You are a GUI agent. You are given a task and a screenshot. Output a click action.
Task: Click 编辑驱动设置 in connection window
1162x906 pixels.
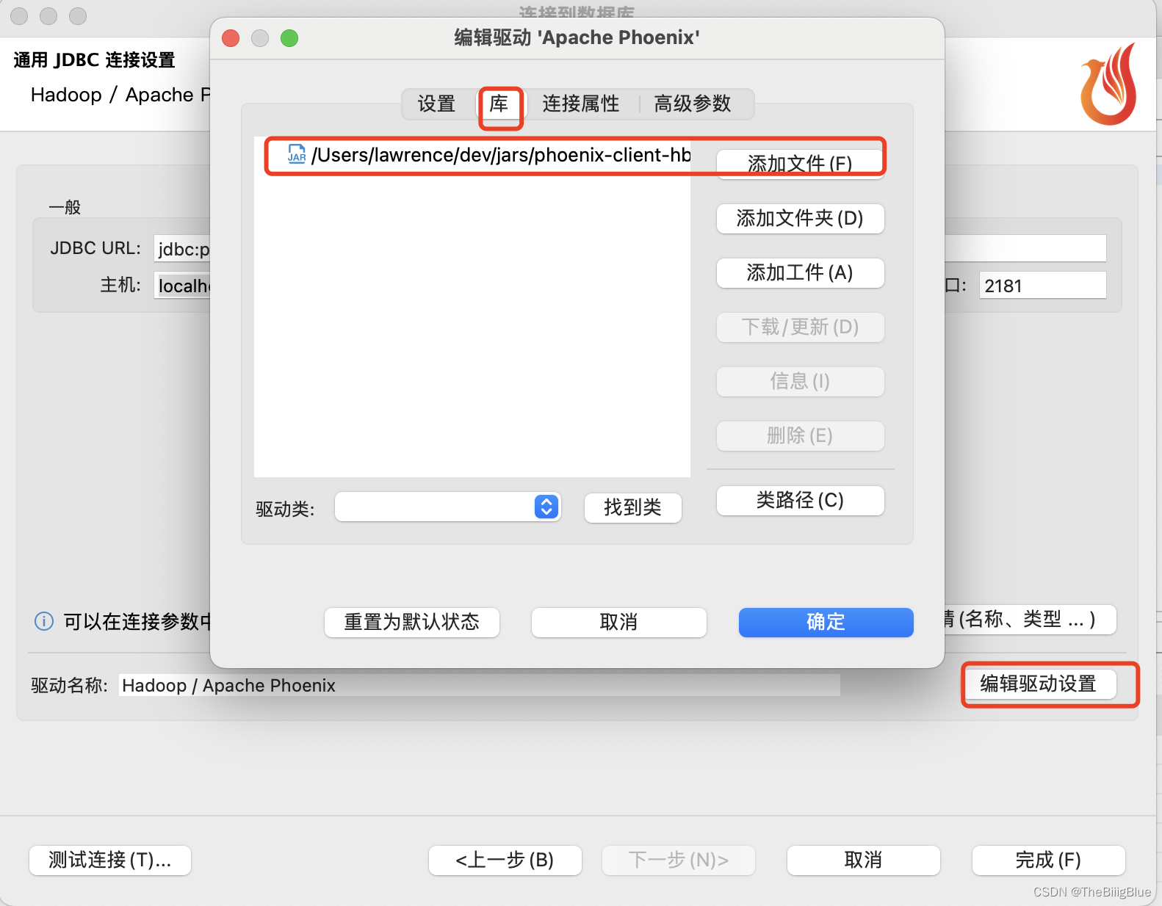click(1042, 684)
